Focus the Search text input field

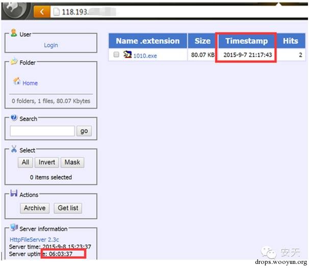42,131
